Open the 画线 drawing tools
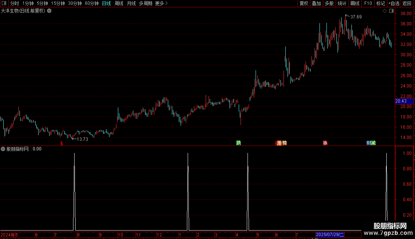This screenshot has width=415, height=239. coord(355,3)
